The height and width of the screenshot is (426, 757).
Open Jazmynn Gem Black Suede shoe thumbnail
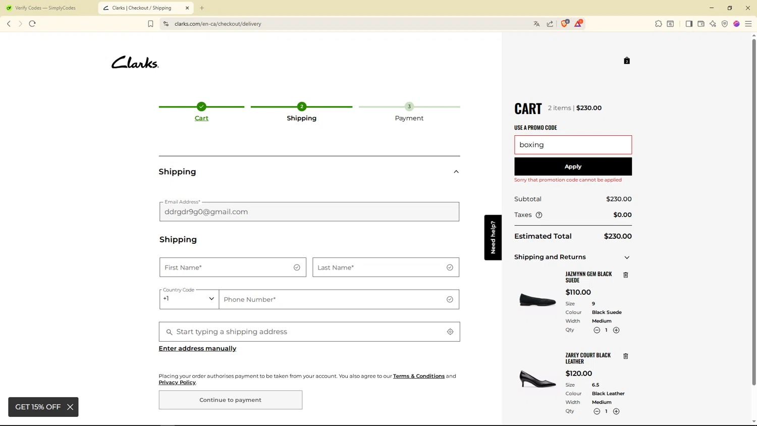[537, 300]
